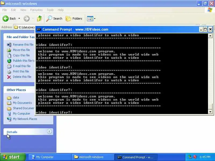The width and height of the screenshot is (215, 161).
Task: Open My Computer in Other Places
Action: (21, 114)
